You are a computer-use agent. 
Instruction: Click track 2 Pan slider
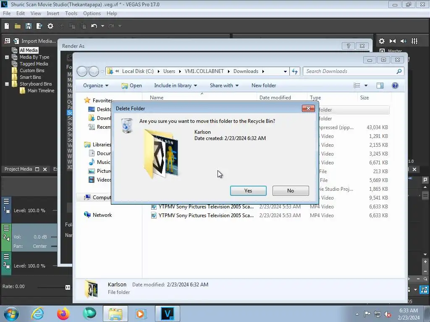click(x=54, y=246)
